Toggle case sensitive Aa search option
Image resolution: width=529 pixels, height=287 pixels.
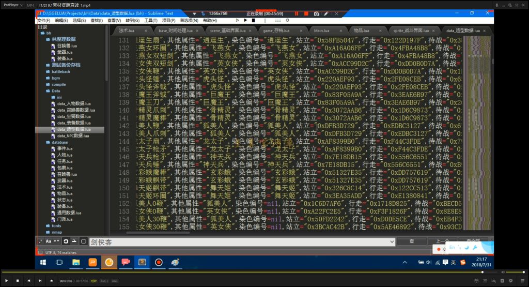49,241
